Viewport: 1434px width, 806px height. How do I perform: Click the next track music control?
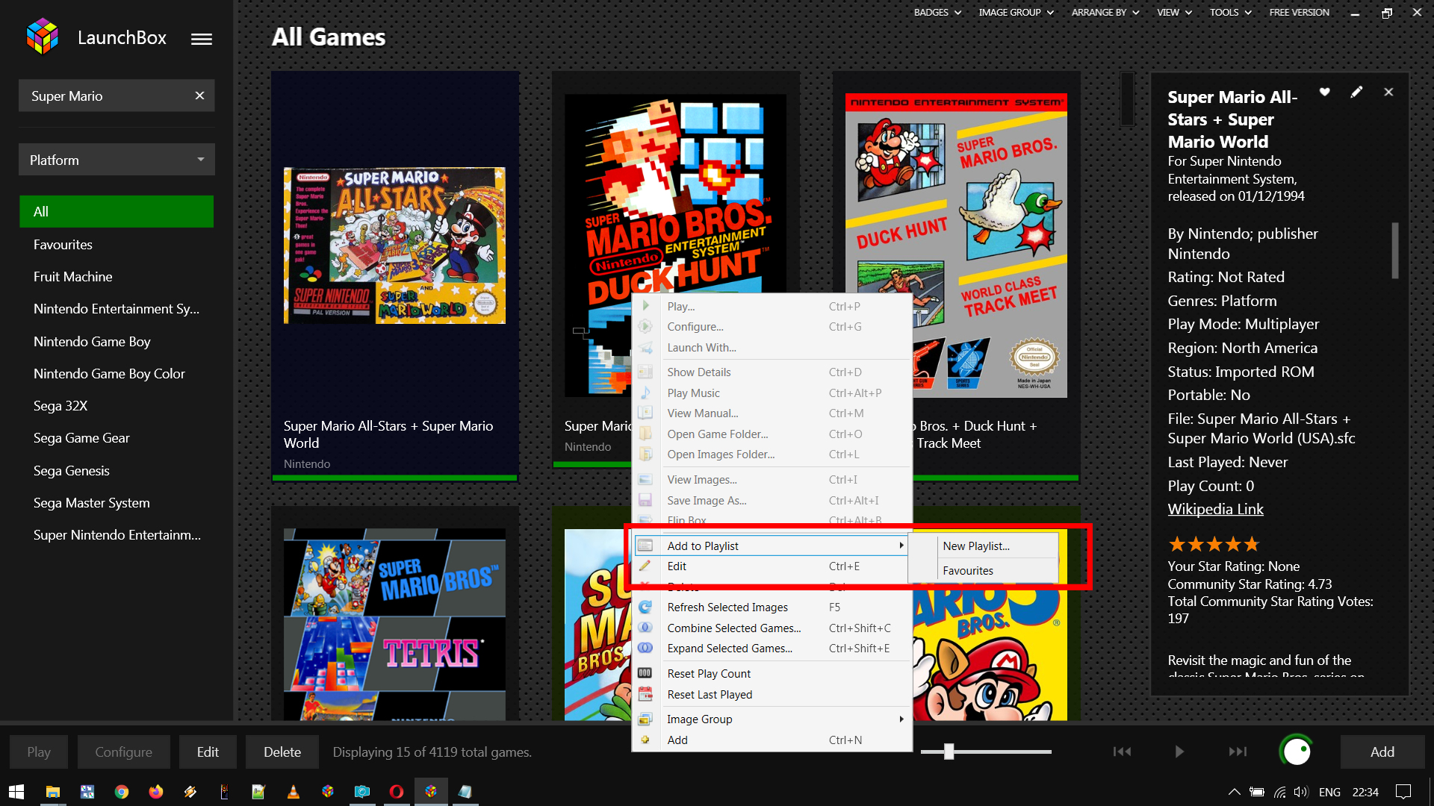(x=1238, y=752)
